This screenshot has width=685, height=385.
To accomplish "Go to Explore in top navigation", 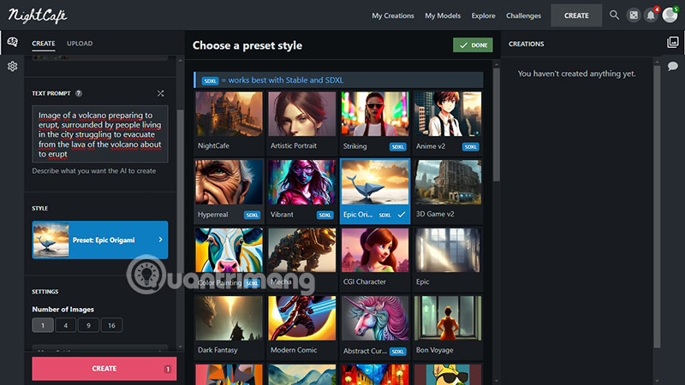I will (x=483, y=15).
